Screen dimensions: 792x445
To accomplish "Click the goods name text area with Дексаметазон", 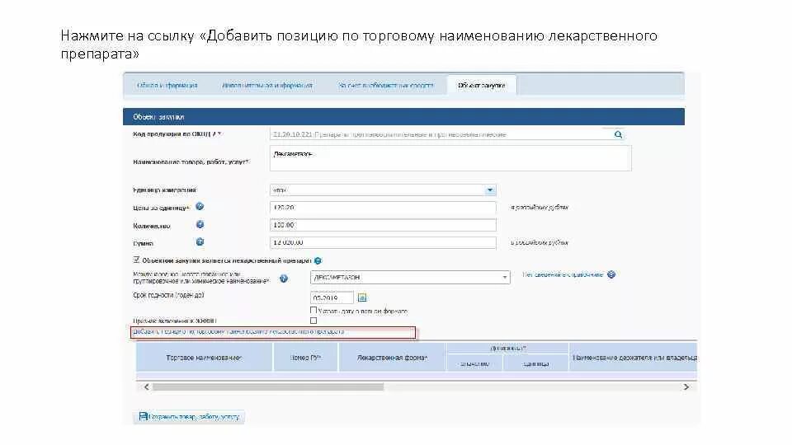I will [x=450, y=158].
